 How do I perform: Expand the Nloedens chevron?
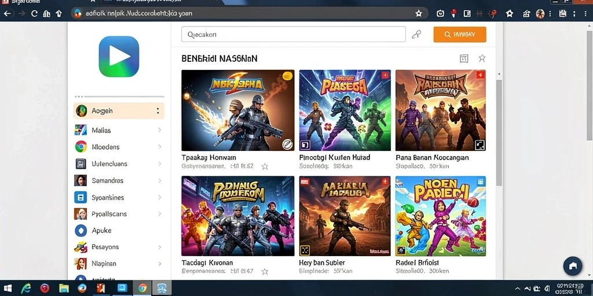(160, 147)
